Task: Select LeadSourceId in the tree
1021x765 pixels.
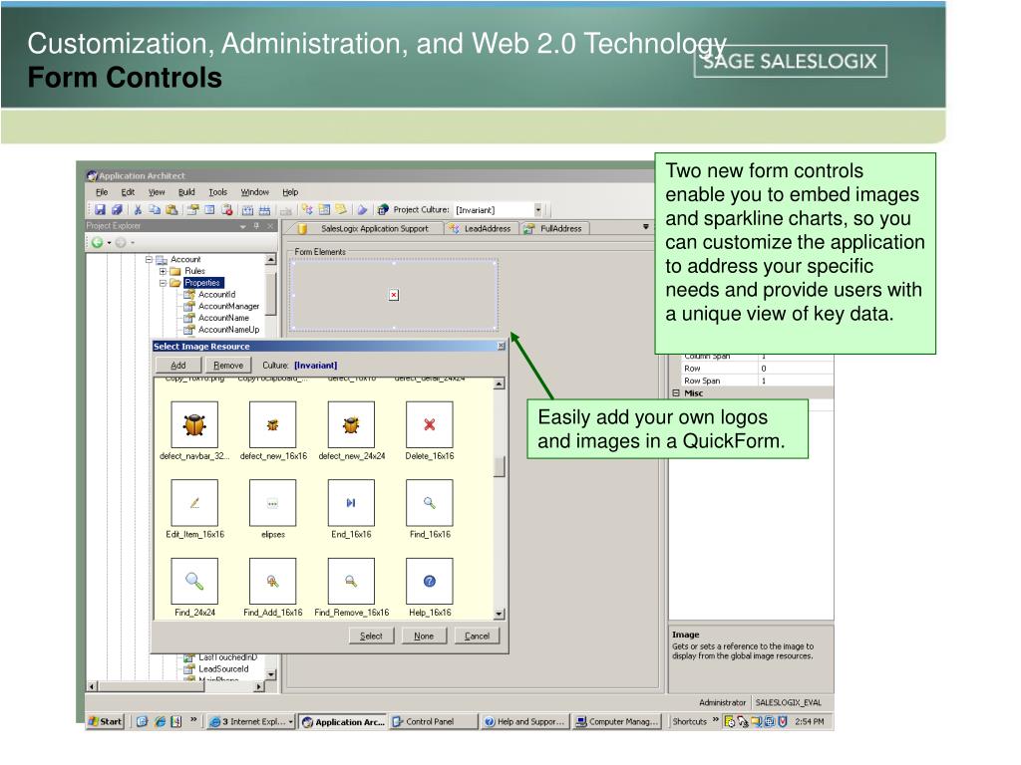Action: pos(223,668)
